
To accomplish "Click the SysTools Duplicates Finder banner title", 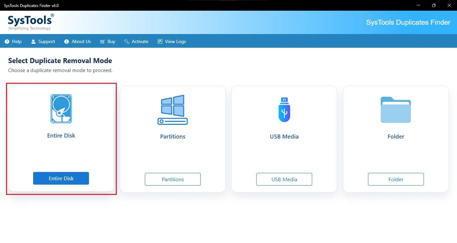I will [408, 22].
